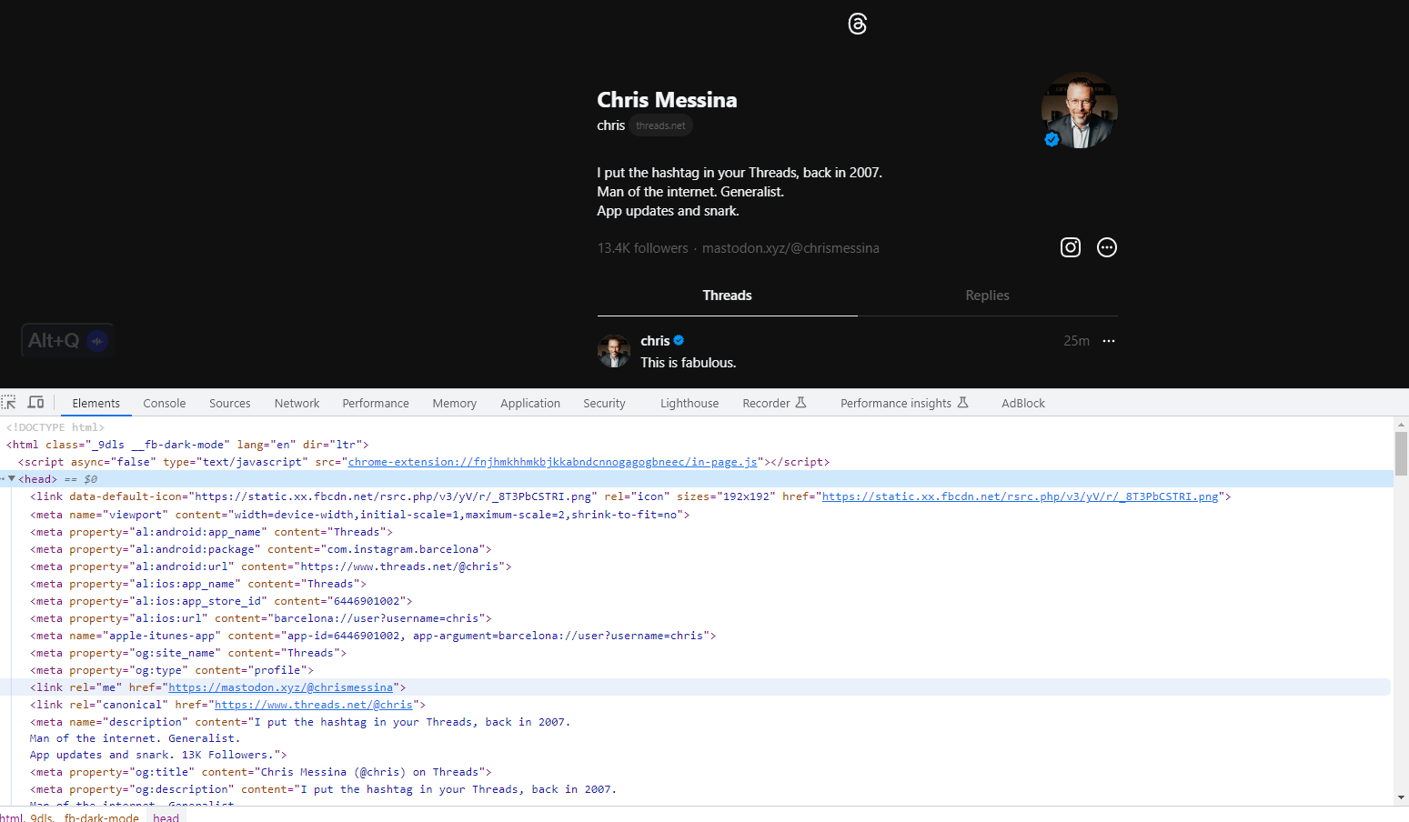Open the canonical www.threads.net/@chris link
The height and width of the screenshot is (822, 1409).
point(314,705)
